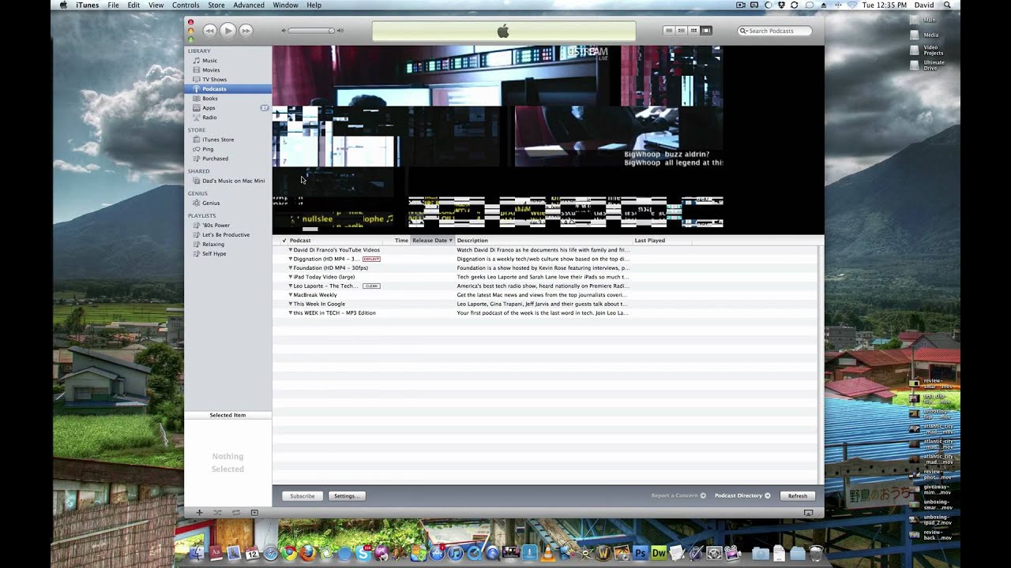
Task: Expand Leo Laporte - The Tech podcast
Action: pos(291,286)
